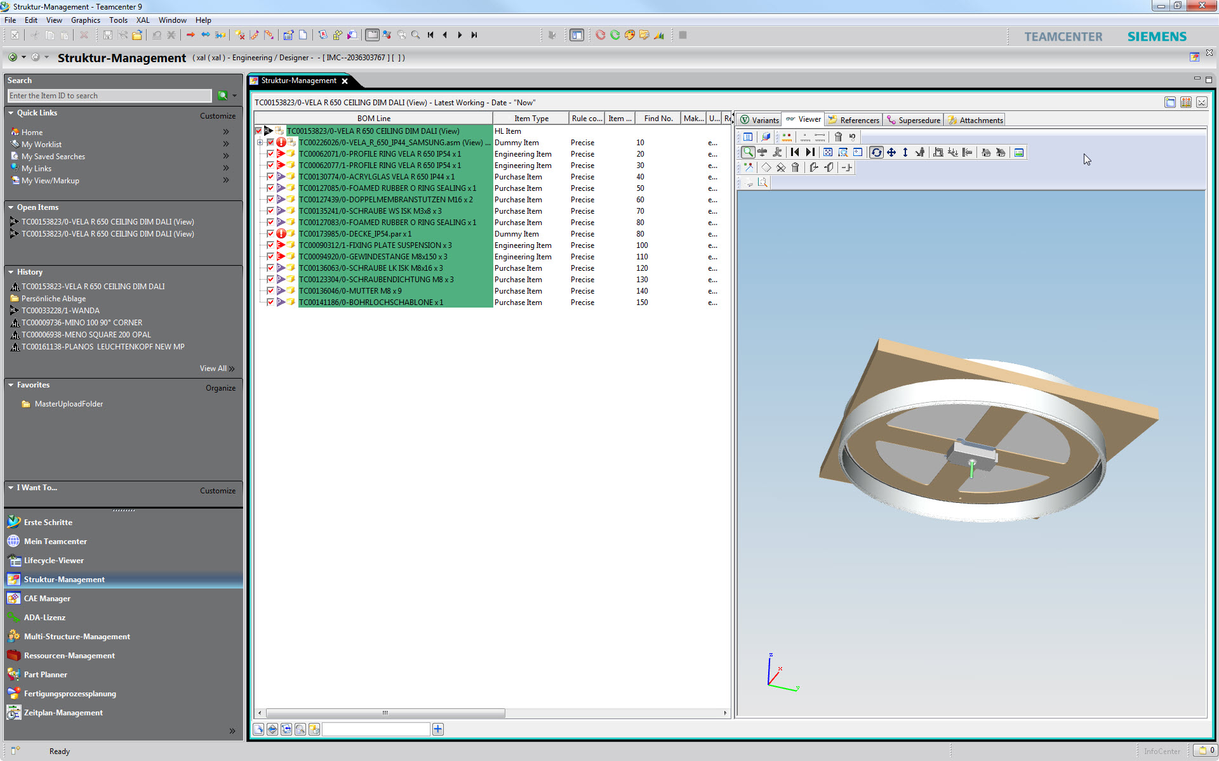This screenshot has width=1219, height=761.
Task: Click the green refresh circle toolbar icon
Action: (615, 35)
